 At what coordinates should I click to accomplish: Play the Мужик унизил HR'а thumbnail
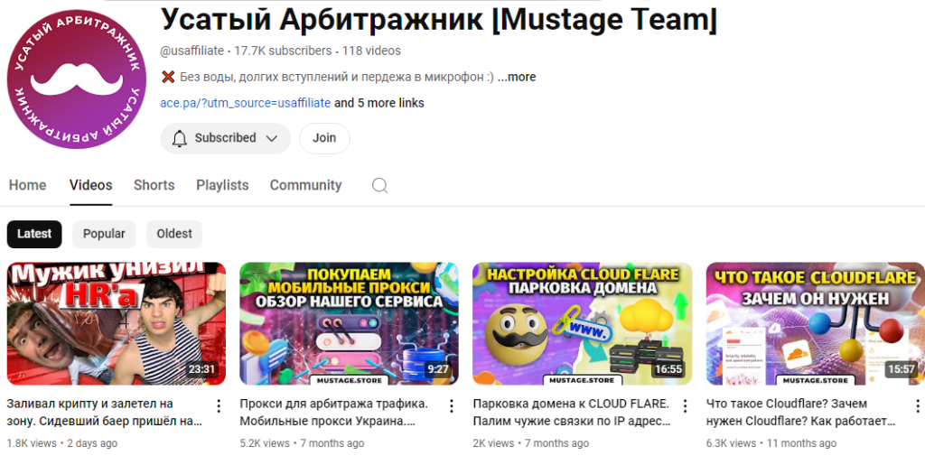point(117,323)
